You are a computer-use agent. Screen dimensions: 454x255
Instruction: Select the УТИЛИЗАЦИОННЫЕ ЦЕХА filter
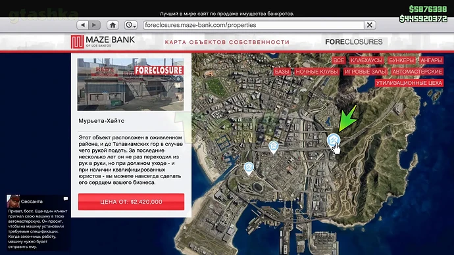tap(409, 83)
